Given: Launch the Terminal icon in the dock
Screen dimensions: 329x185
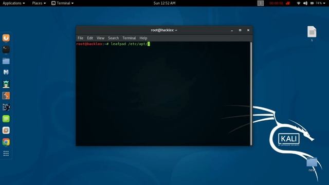Looking at the screenshot, I should (x=6, y=49).
